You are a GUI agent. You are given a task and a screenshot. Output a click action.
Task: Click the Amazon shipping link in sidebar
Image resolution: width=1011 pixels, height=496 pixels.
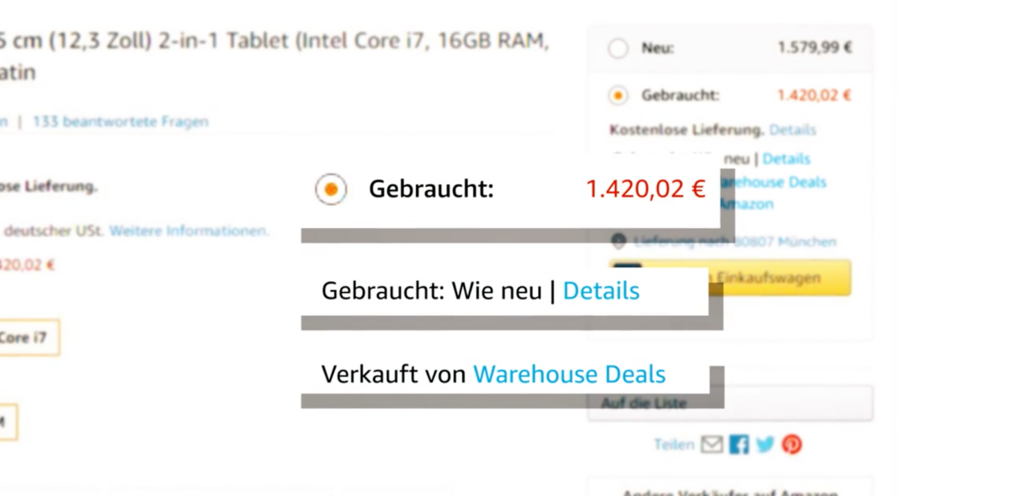[747, 203]
